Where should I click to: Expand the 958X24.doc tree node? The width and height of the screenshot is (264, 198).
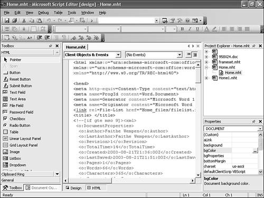click(206, 57)
